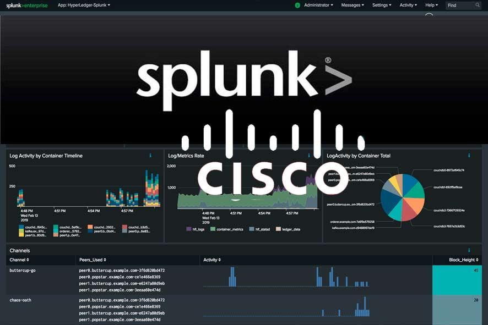Image resolution: width=488 pixels, height=325 pixels.
Task: Click couchdb1-692ff5ef9cea pie label
Action: tap(448, 187)
